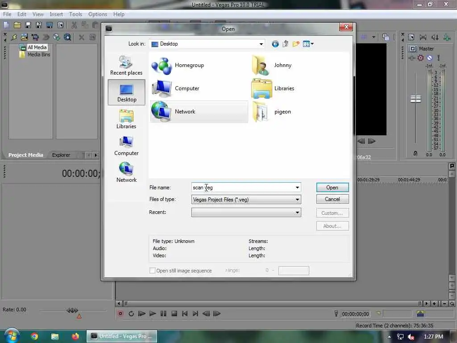Select Network in the places sidebar
The height and width of the screenshot is (343, 457).
126,173
